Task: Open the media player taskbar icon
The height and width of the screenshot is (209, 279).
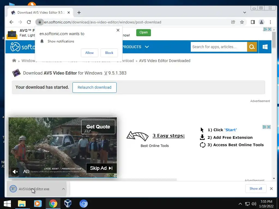Action: pyautogui.click(x=38, y=204)
